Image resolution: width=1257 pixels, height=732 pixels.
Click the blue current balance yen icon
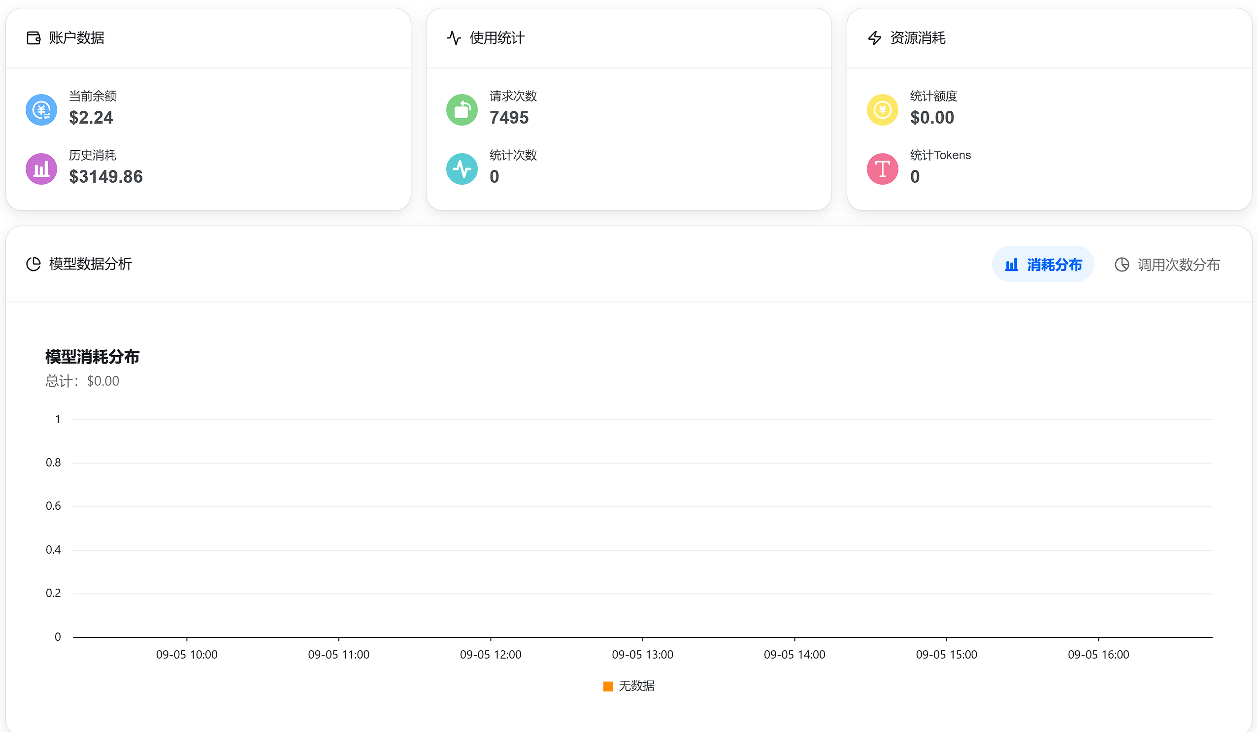click(41, 110)
